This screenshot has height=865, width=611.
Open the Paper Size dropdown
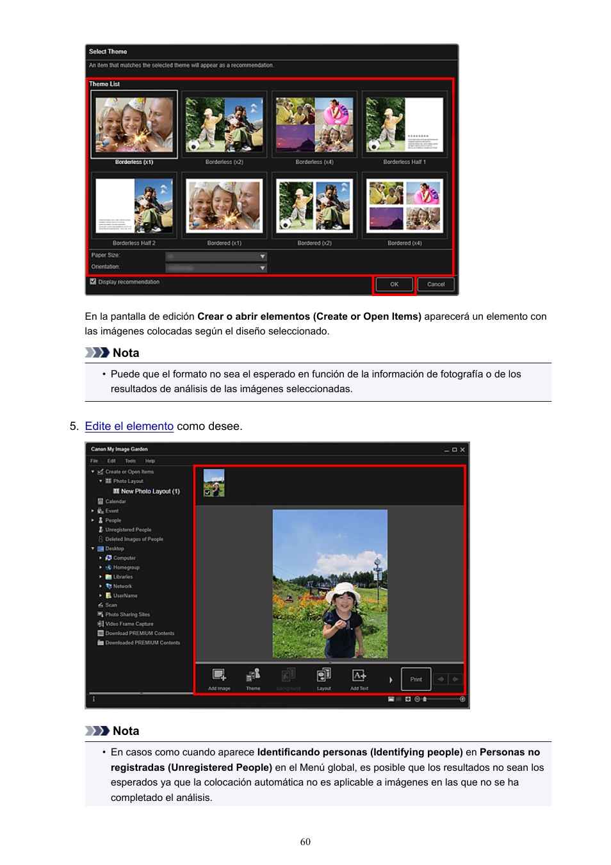pyautogui.click(x=216, y=256)
